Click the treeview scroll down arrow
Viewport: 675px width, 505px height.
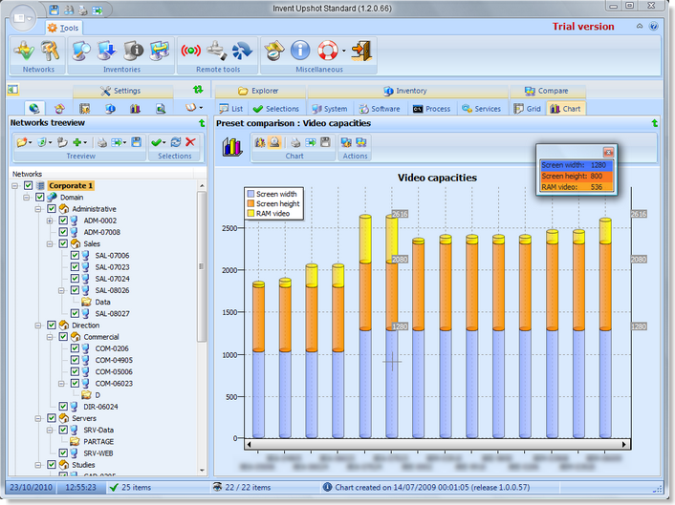click(202, 471)
